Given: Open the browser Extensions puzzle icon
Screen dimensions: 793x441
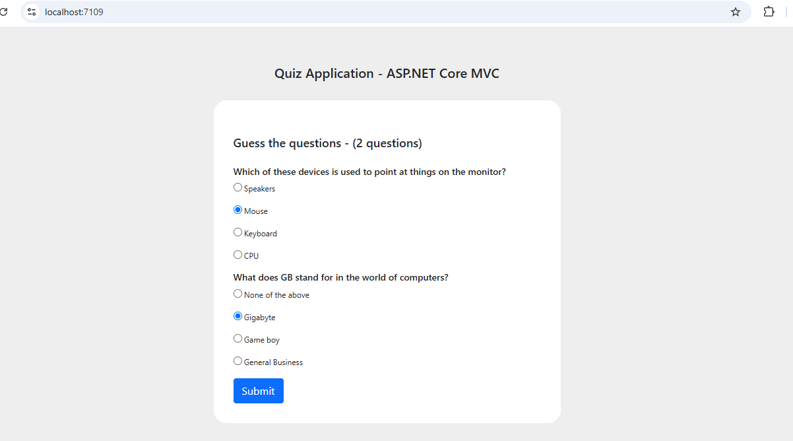Looking at the screenshot, I should coord(769,12).
